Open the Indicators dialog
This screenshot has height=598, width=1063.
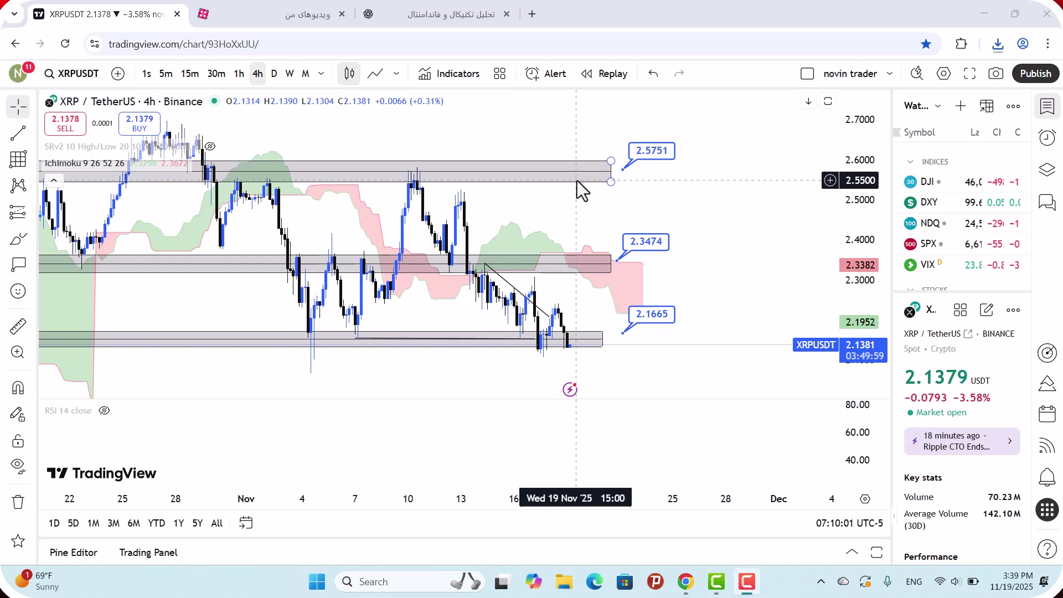pos(449,74)
